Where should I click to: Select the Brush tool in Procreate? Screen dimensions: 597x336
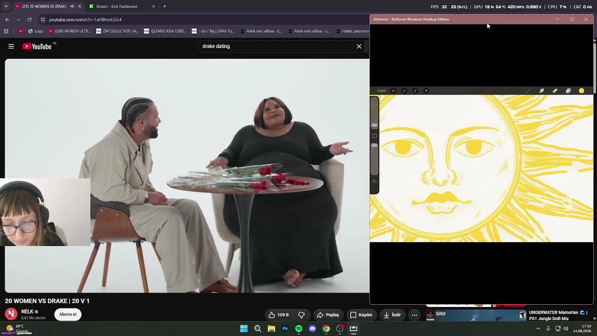coord(528,91)
